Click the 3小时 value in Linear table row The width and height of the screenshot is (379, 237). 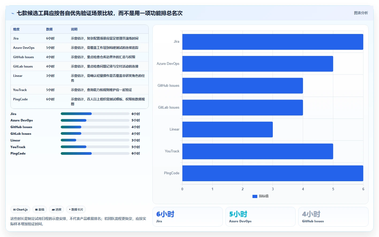coord(50,76)
